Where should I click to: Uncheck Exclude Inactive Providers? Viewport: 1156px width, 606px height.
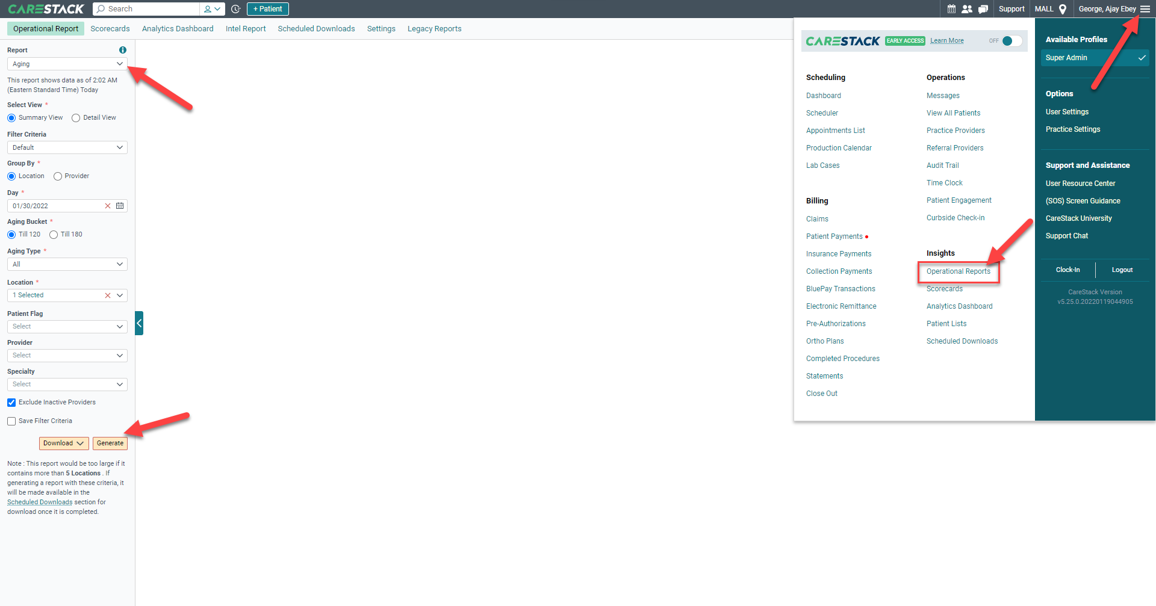(11, 402)
